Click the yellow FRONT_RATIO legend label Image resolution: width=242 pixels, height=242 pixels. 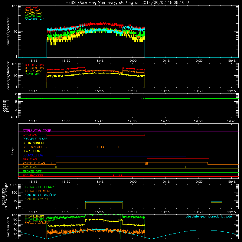click(34, 216)
